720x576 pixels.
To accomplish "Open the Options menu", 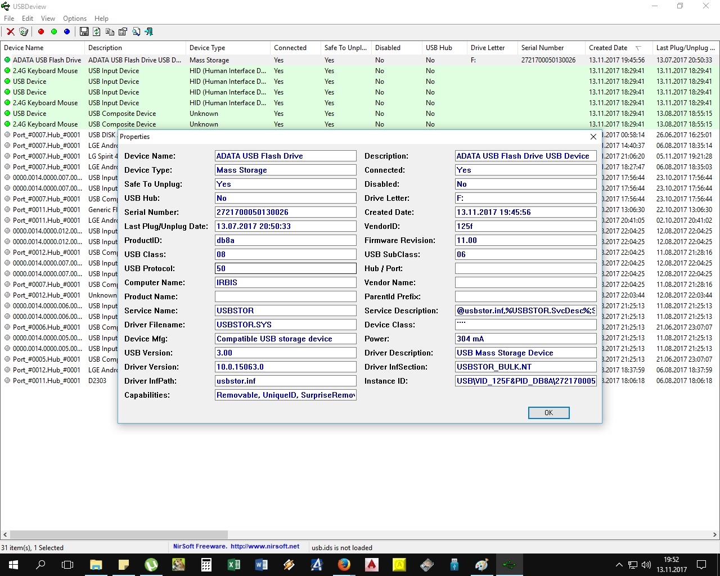I will tap(75, 19).
